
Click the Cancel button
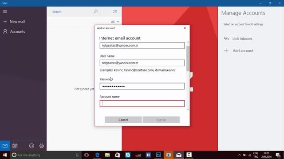123,120
